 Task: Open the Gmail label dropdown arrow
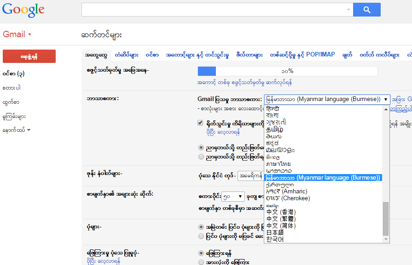point(29,34)
